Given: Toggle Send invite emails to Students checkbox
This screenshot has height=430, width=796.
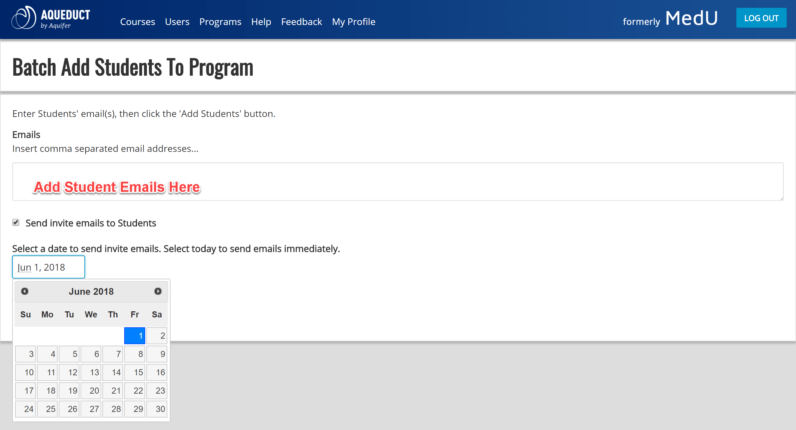Looking at the screenshot, I should [16, 223].
